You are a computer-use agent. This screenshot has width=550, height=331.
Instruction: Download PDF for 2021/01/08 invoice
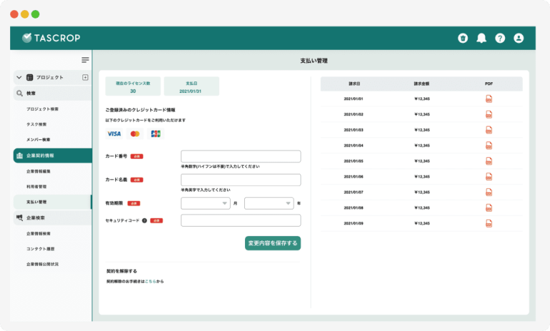pyautogui.click(x=488, y=208)
